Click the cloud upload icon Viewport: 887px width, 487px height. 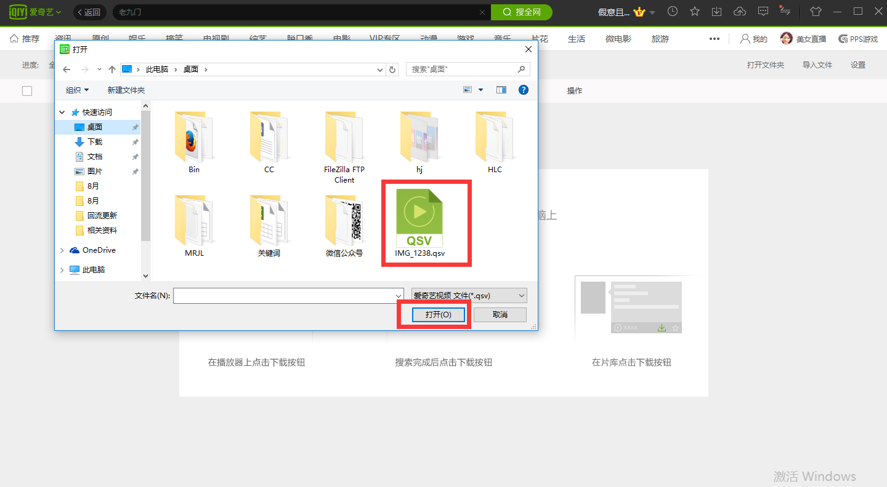point(740,12)
